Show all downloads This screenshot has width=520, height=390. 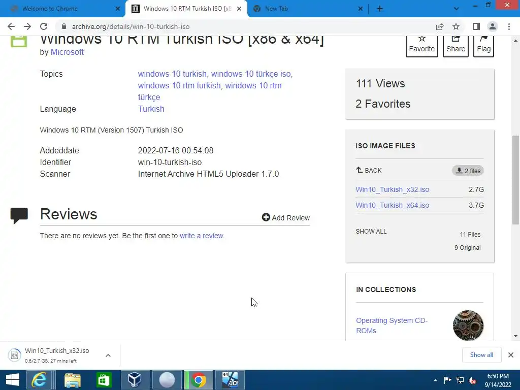(481, 355)
